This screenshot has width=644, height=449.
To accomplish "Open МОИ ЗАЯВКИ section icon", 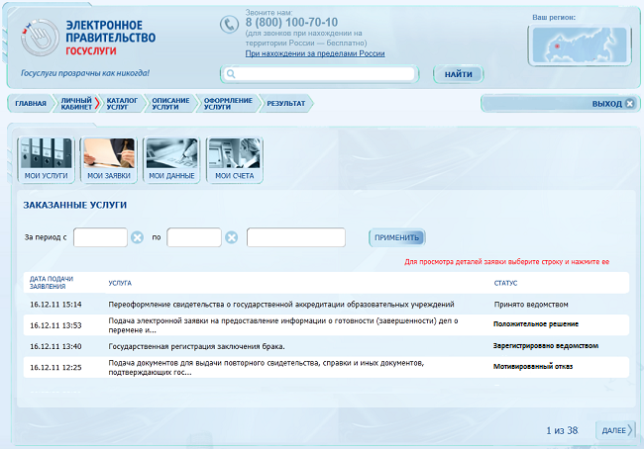I will (x=109, y=159).
